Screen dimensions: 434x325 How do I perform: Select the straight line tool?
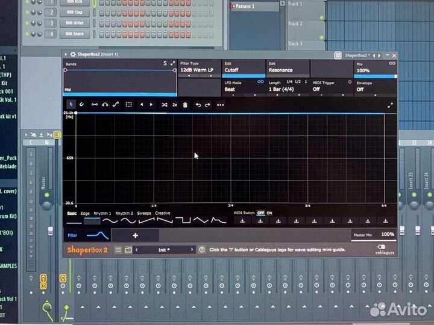95,105
